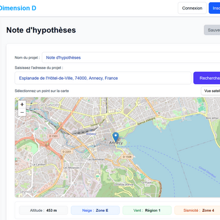Click the blue Inscription button
Screen dimensions: 220x220
pyautogui.click(x=215, y=8)
